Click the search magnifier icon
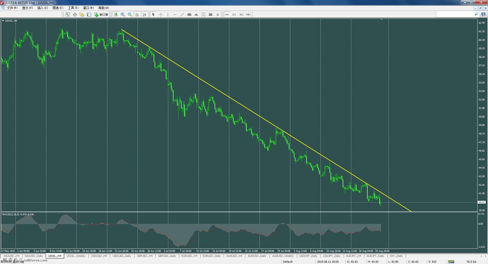 point(476,14)
